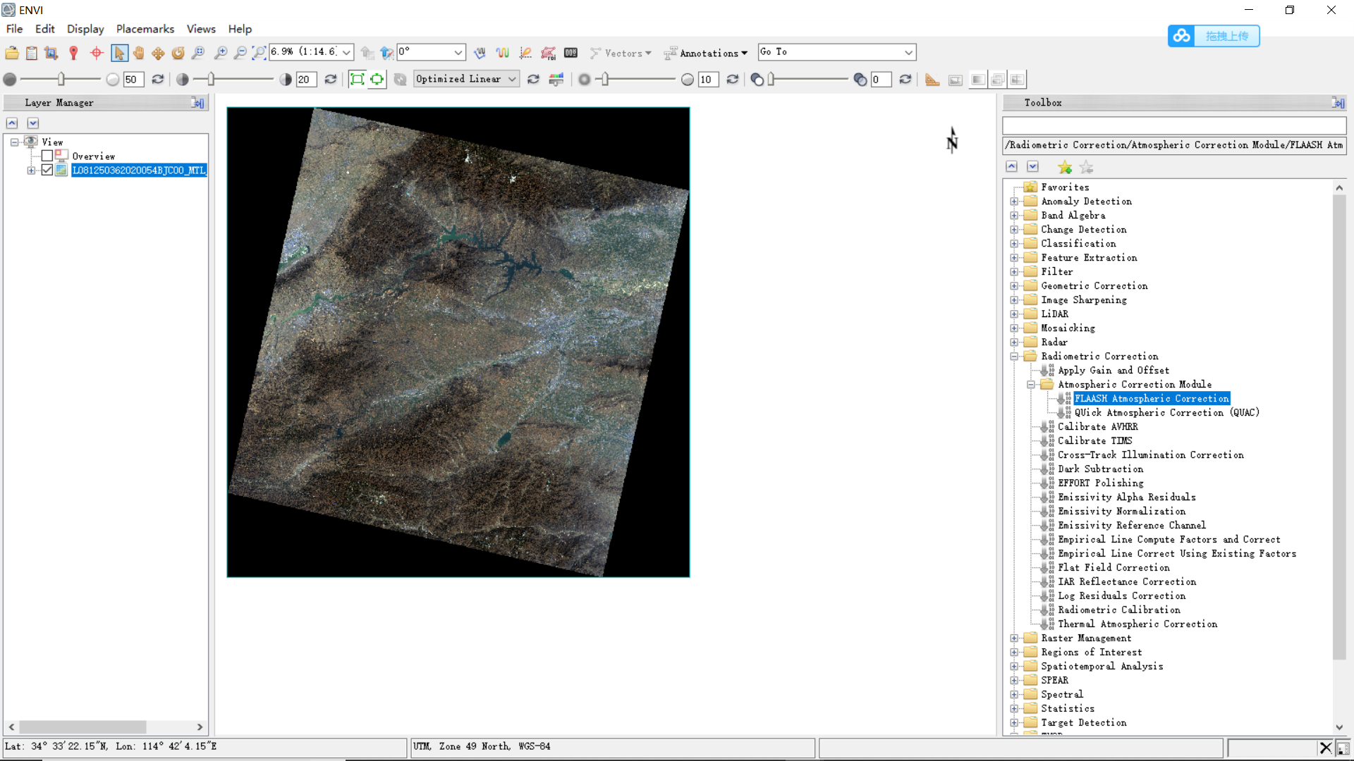Collapse the Radiometric Correction folder

(1014, 357)
